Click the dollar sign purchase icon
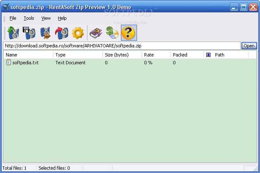 pyautogui.click(x=112, y=33)
